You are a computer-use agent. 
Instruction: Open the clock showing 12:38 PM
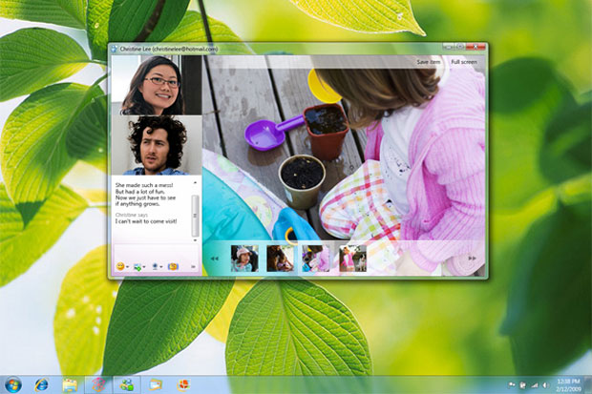[x=568, y=385]
